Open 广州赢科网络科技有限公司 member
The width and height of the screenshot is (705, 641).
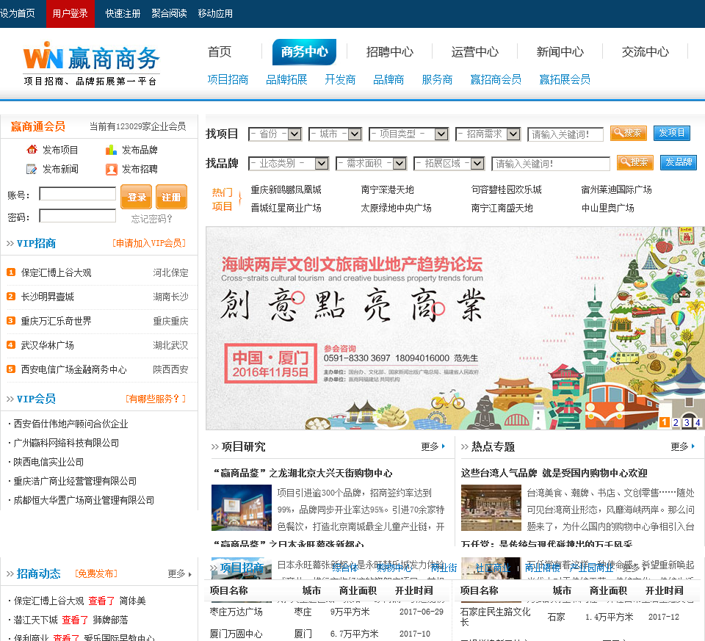click(x=66, y=443)
